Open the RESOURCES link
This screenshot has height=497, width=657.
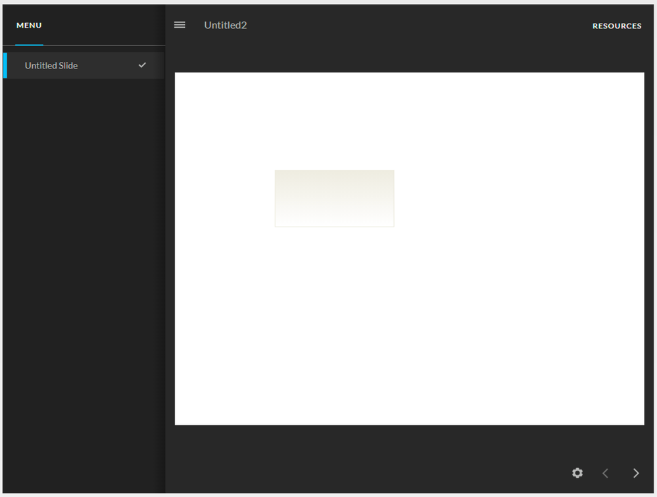(617, 26)
